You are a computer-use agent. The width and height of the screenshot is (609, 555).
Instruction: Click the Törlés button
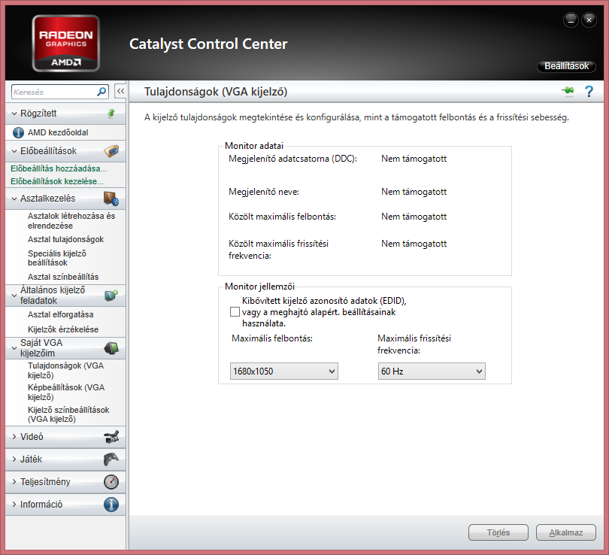[498, 532]
